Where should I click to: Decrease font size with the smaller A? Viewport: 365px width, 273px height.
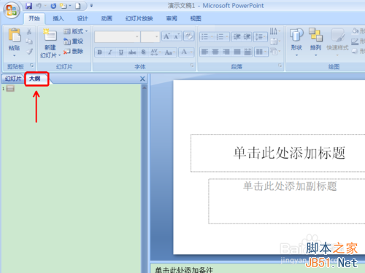coord(177,36)
